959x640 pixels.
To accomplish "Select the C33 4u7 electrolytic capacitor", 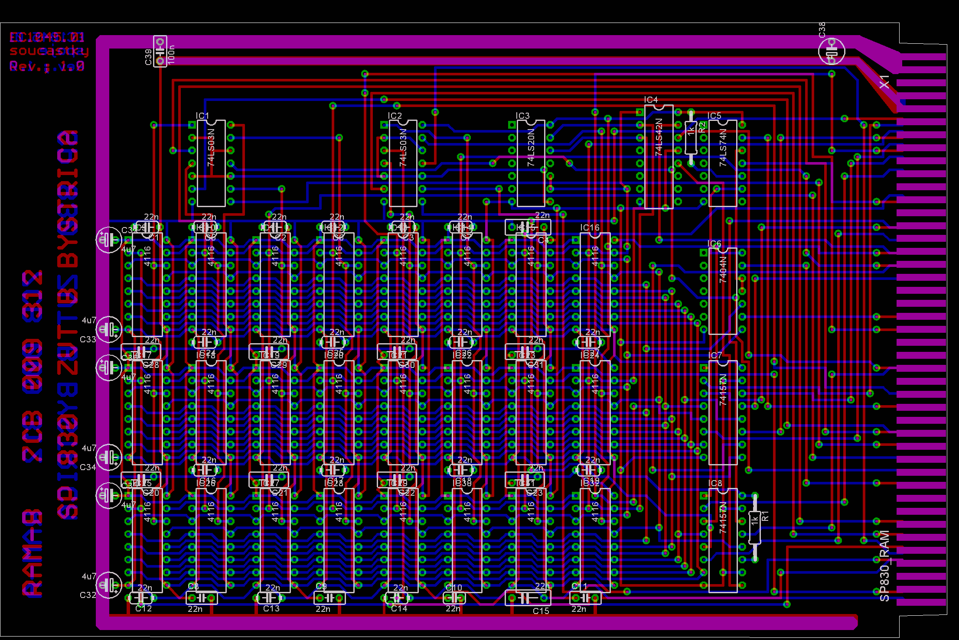I will point(108,329).
